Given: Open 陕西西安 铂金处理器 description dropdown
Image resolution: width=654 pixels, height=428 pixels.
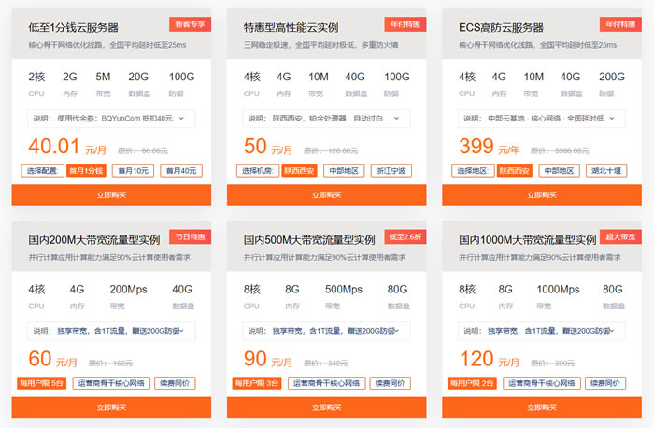Looking at the screenshot, I should coord(326,119).
